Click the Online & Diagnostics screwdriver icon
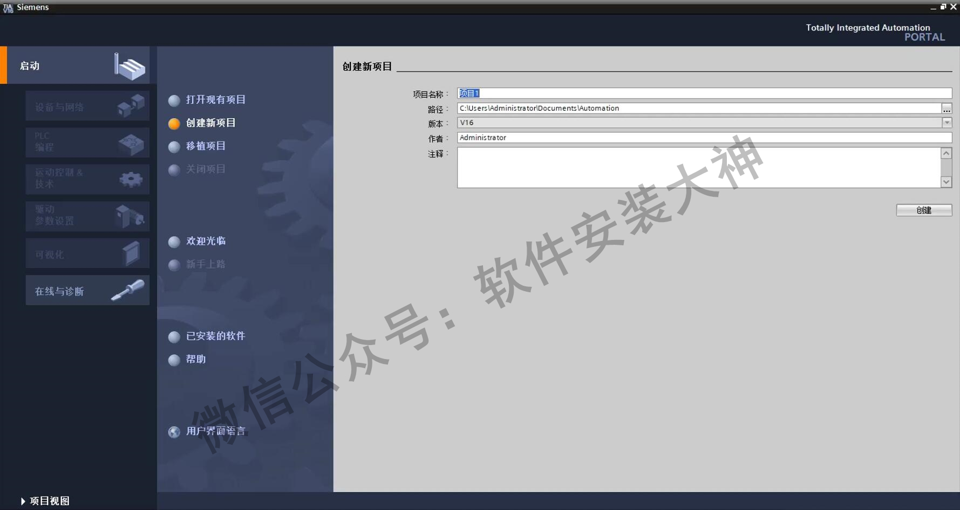Image resolution: width=960 pixels, height=510 pixels. 128,290
